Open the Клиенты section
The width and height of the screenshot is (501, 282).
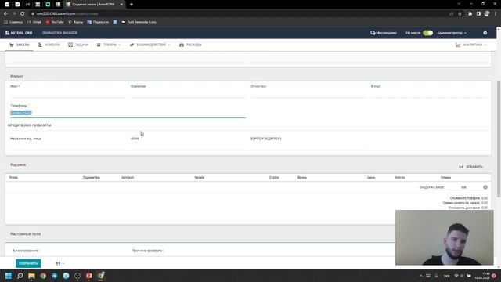click(x=49, y=45)
